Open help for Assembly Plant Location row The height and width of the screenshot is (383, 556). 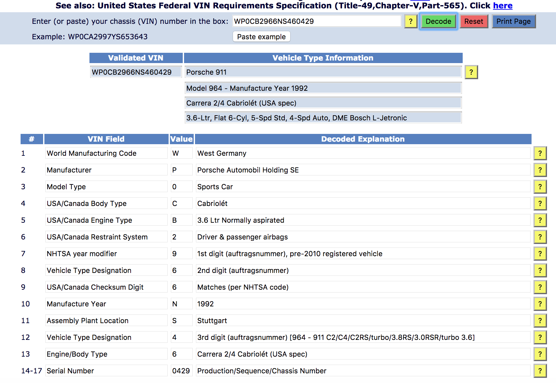point(540,321)
